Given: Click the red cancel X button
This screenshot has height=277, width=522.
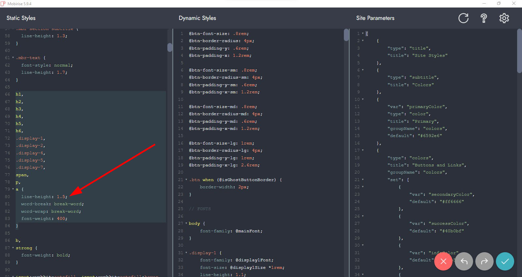Looking at the screenshot, I should [x=443, y=261].
